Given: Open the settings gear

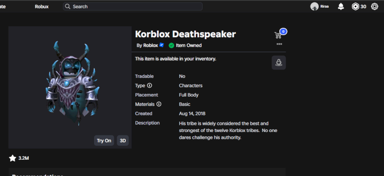Looking at the screenshot, I should 374,7.
